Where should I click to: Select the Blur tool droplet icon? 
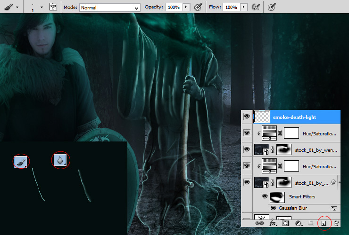pyautogui.click(x=60, y=160)
